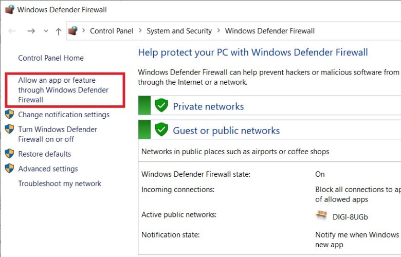Collapse the Guest or public networks section
Viewport: 401px width, 257px height.
tap(226, 131)
